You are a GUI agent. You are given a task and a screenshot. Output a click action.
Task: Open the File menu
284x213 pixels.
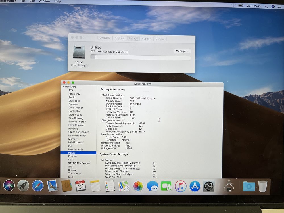(x=23, y=1)
